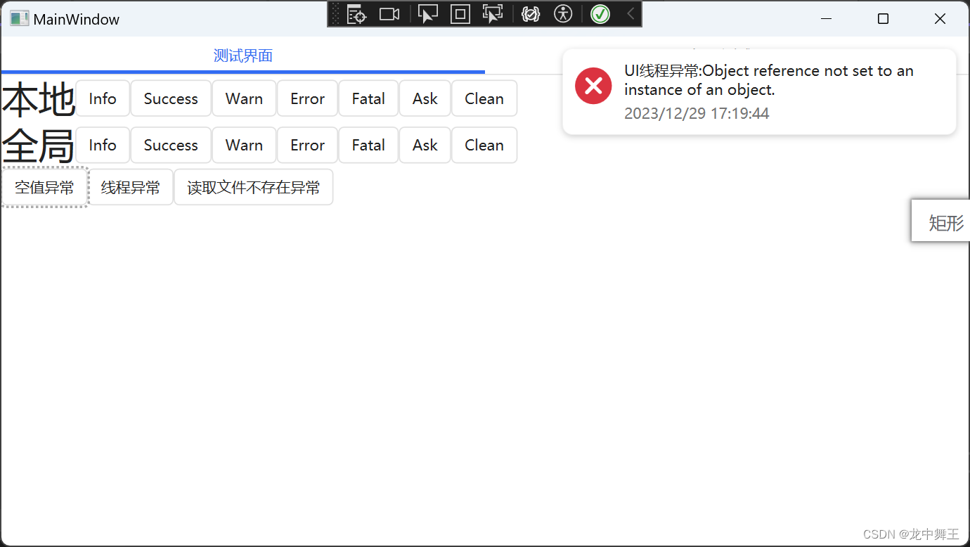This screenshot has width=970, height=547.
Task: Collapse the debug toolbar with chevron
Action: pyautogui.click(x=630, y=14)
